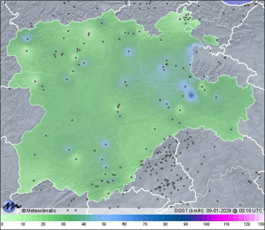
Task: Select the station marker at the far left map edge
Action: pos(9,89)
